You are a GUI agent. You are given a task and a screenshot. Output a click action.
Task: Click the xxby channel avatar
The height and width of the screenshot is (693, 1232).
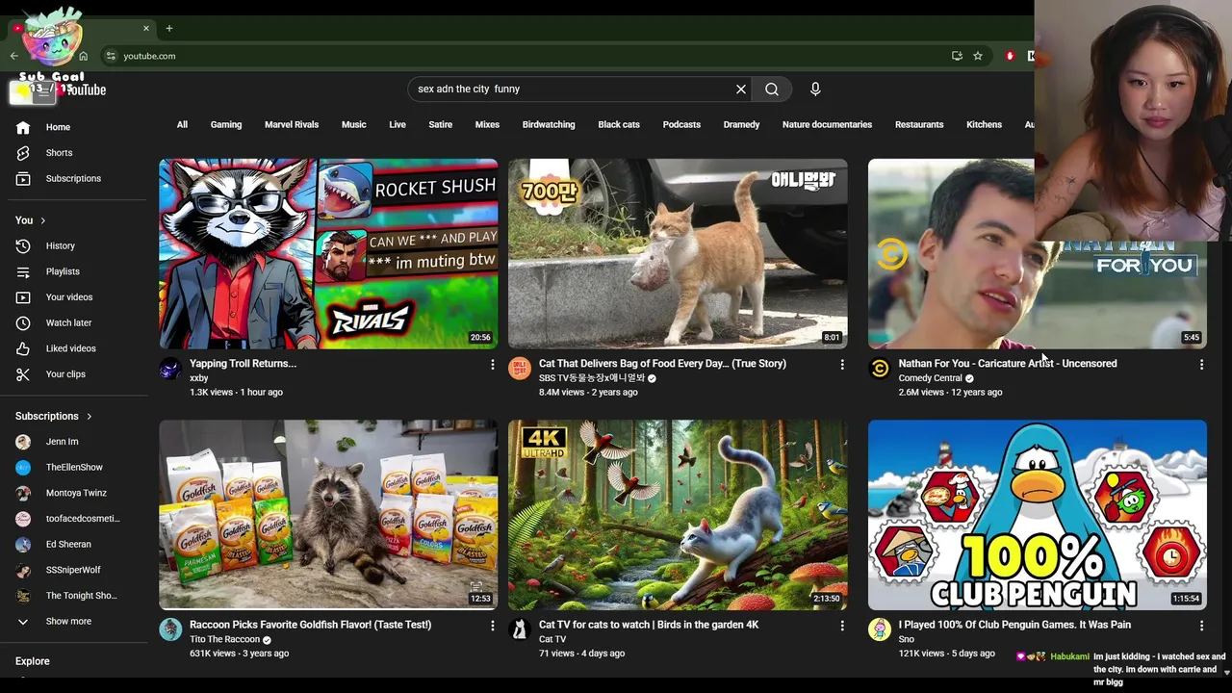pos(170,368)
